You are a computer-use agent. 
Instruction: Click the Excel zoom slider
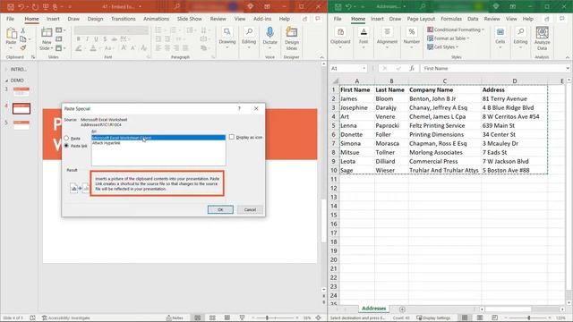point(528,318)
